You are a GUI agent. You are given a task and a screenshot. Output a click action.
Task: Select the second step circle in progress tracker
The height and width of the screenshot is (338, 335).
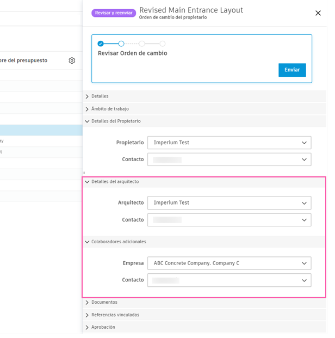pos(121,44)
